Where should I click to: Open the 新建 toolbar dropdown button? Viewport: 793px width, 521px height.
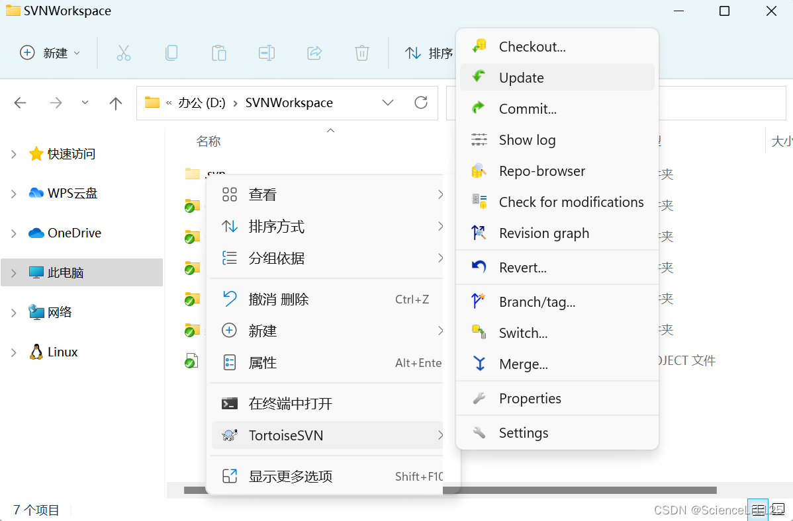pos(50,53)
